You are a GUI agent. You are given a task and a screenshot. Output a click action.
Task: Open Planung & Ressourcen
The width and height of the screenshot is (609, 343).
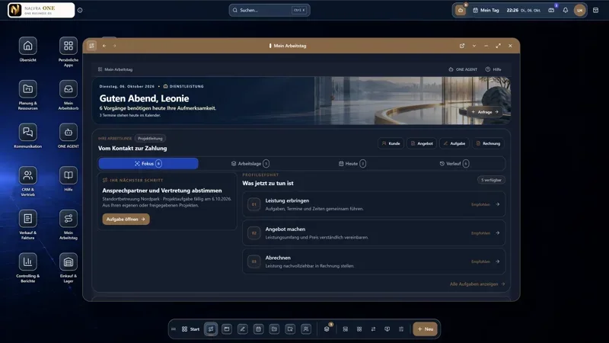(27, 89)
